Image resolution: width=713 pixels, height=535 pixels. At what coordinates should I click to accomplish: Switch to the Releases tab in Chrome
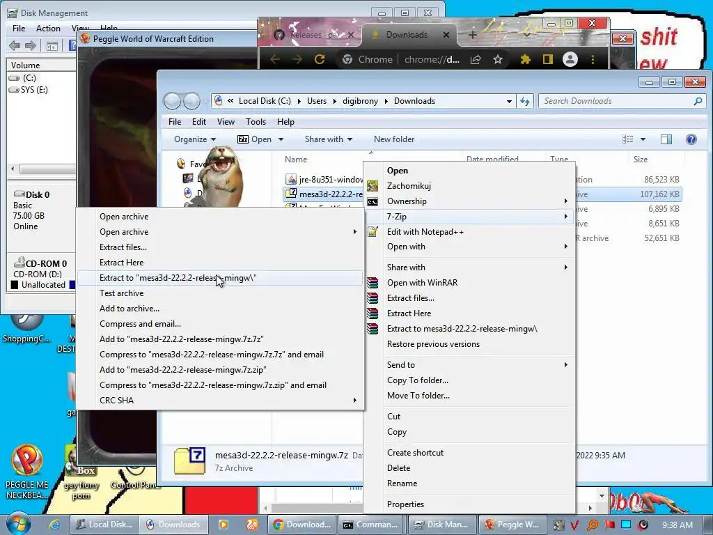(313, 35)
